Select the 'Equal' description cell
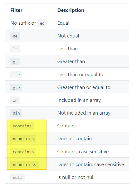Image resolution: width=137 pixels, height=187 pixels. [x=91, y=23]
